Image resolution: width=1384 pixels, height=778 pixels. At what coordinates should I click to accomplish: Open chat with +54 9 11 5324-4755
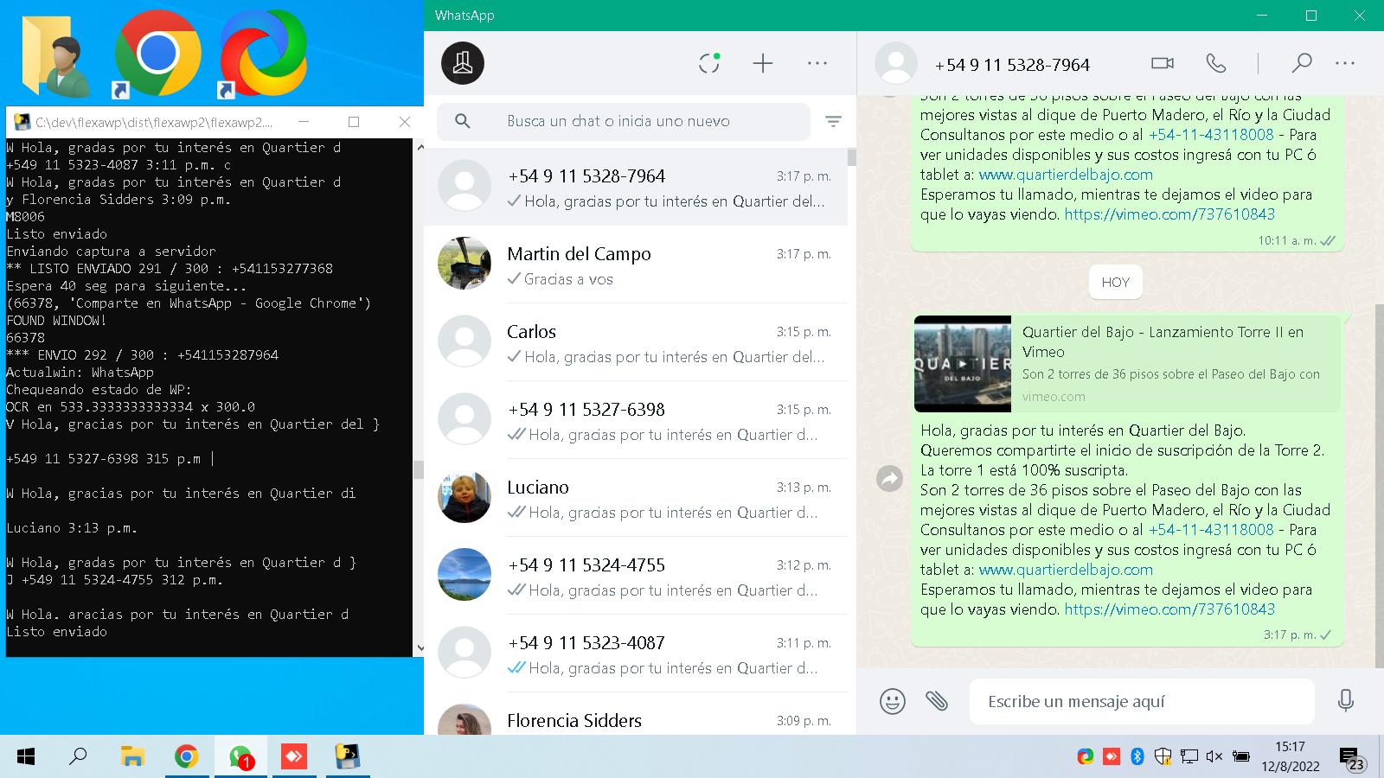pyautogui.click(x=635, y=576)
